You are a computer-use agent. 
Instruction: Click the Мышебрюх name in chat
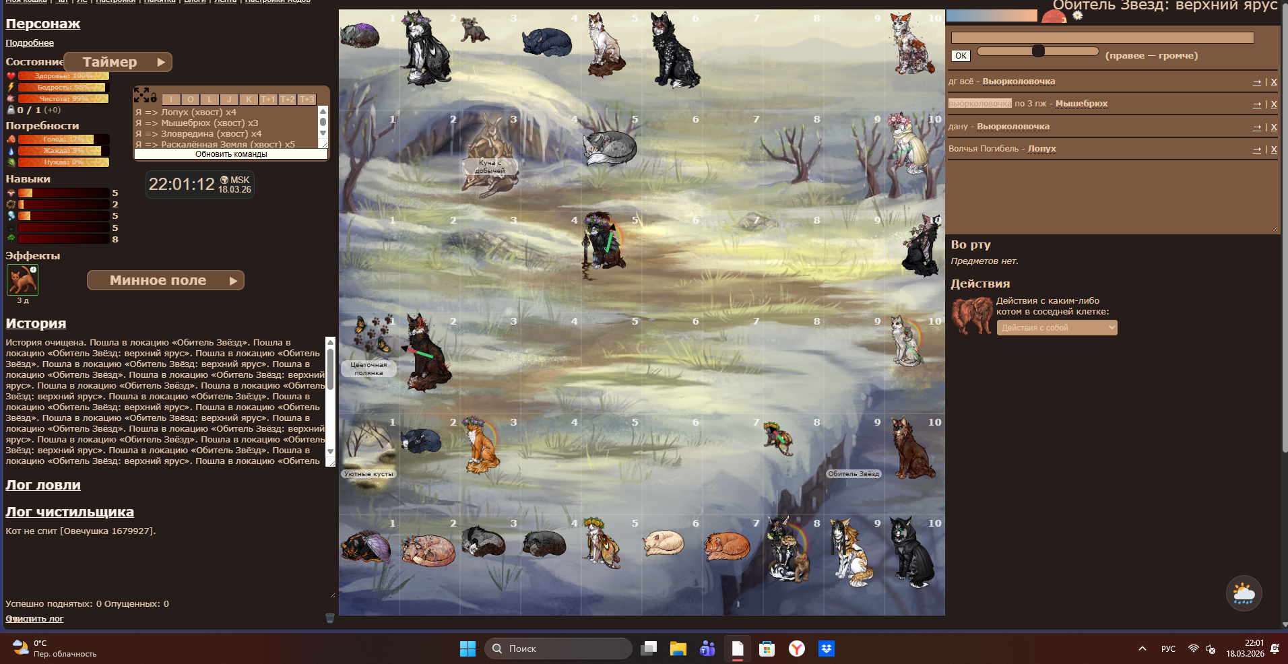click(x=1081, y=104)
